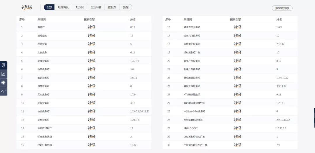Click the Shenma engine logo in row 11
The height and width of the screenshot is (153, 315).
91,111
